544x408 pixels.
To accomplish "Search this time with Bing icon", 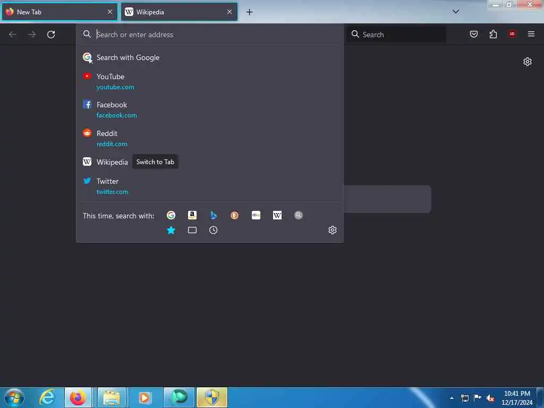I will tap(214, 216).
